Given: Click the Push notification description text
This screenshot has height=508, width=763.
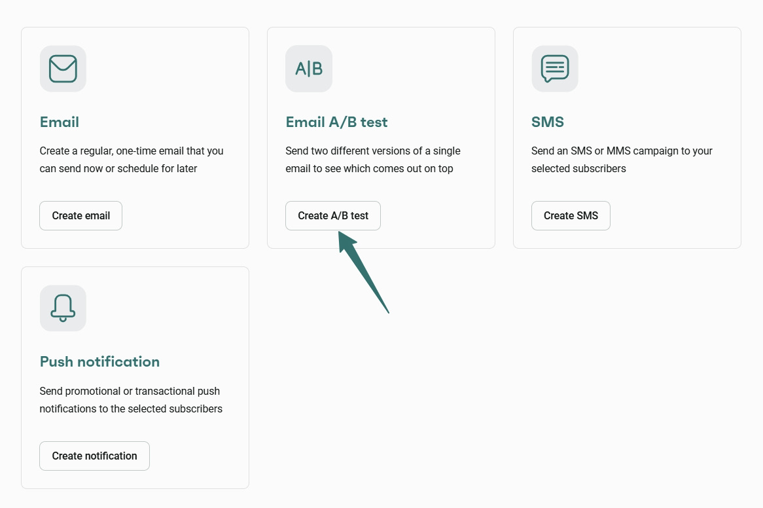Looking at the screenshot, I should (131, 399).
